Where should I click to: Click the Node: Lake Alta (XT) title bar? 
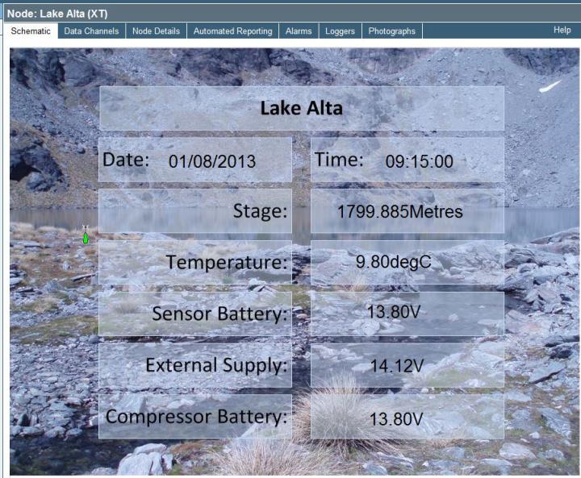(290, 14)
